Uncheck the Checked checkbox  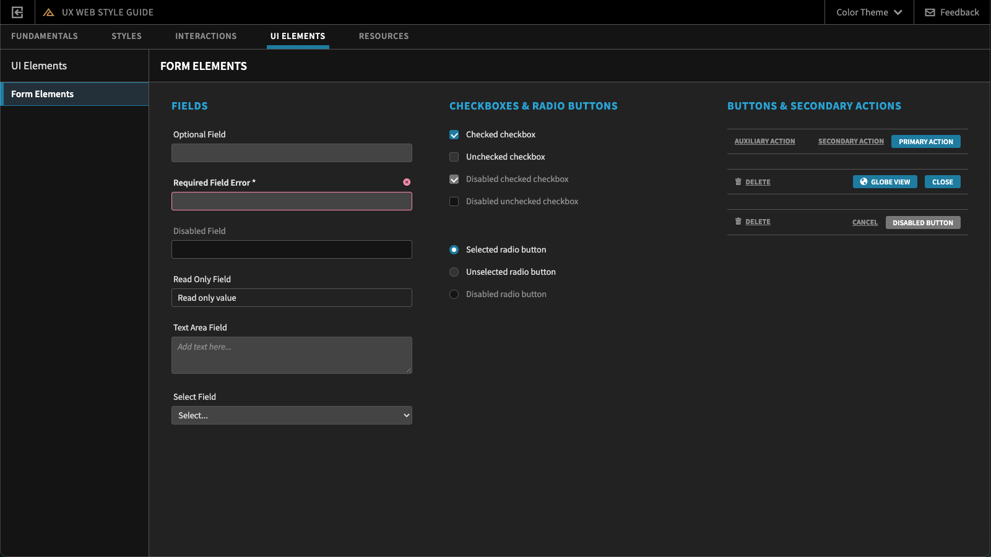point(454,135)
